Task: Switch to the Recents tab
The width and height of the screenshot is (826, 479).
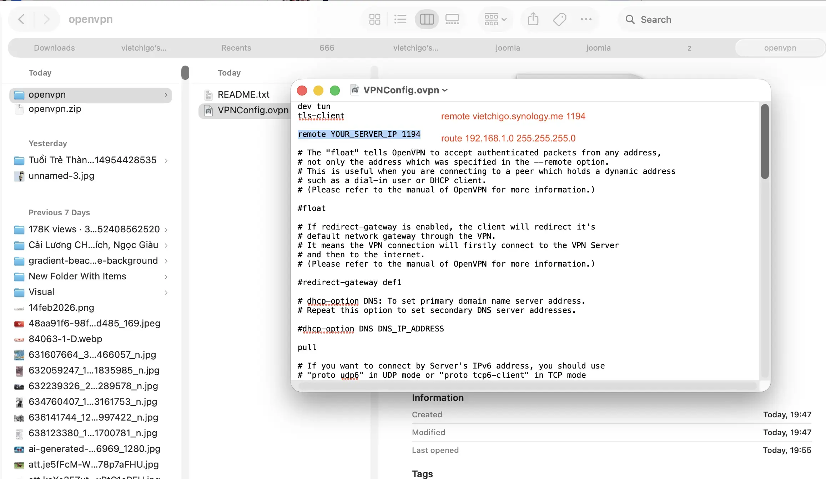Action: 236,48
